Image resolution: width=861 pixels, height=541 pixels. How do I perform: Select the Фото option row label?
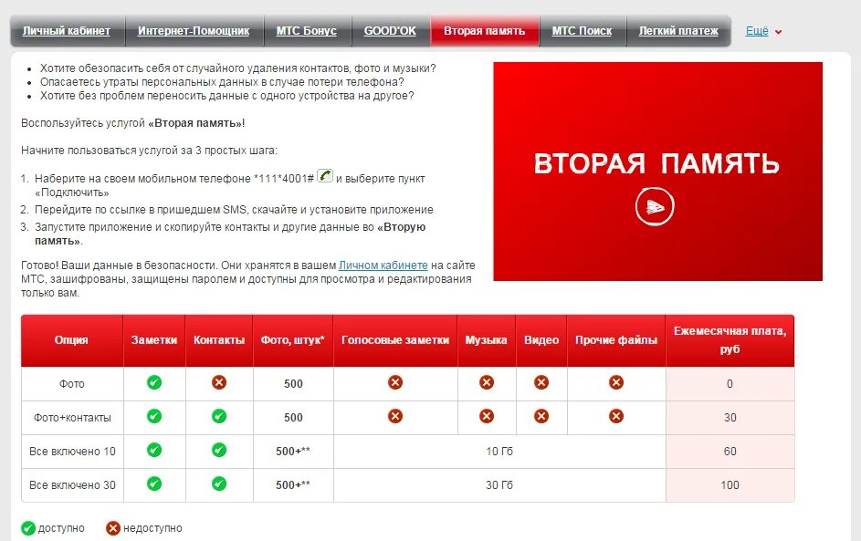pos(72,384)
